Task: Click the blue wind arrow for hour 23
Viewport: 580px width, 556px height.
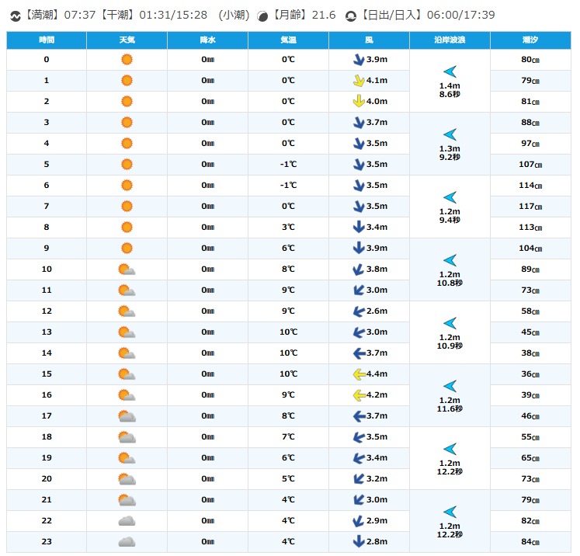Action: 359,542
